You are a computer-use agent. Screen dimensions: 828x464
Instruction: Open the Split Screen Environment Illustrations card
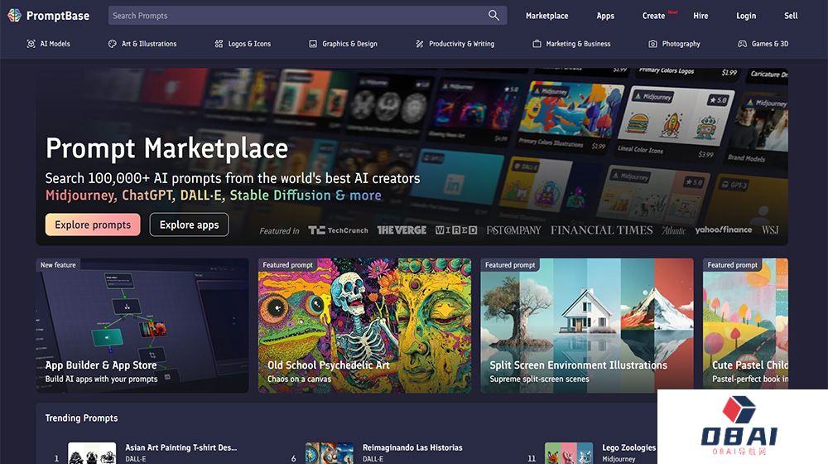click(x=587, y=326)
